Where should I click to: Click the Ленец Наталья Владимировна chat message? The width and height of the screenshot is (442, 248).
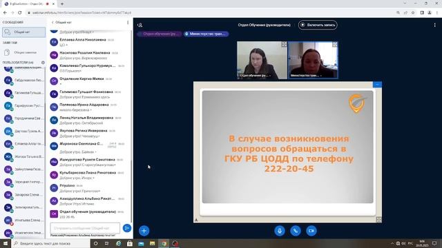(89, 120)
